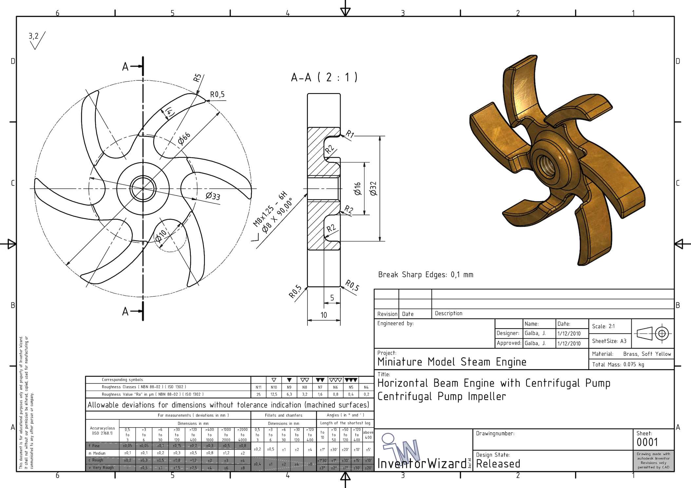Click the first-angle projection symbol
This screenshot has width=691, height=488.
coord(653,334)
